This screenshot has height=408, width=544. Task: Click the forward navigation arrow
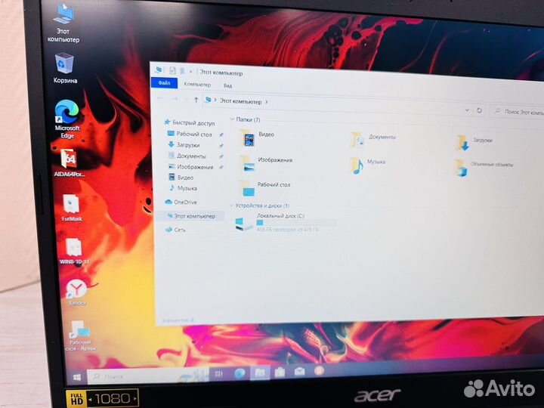coord(175,99)
